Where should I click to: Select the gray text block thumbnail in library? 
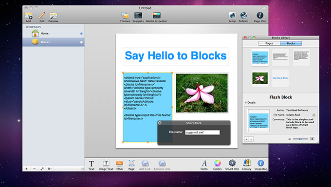(280, 57)
